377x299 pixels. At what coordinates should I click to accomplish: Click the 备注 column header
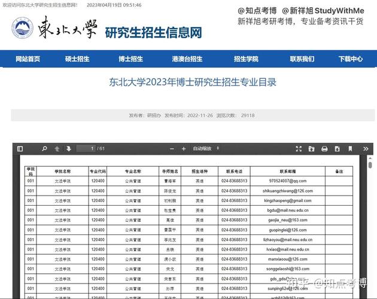coord(339,172)
